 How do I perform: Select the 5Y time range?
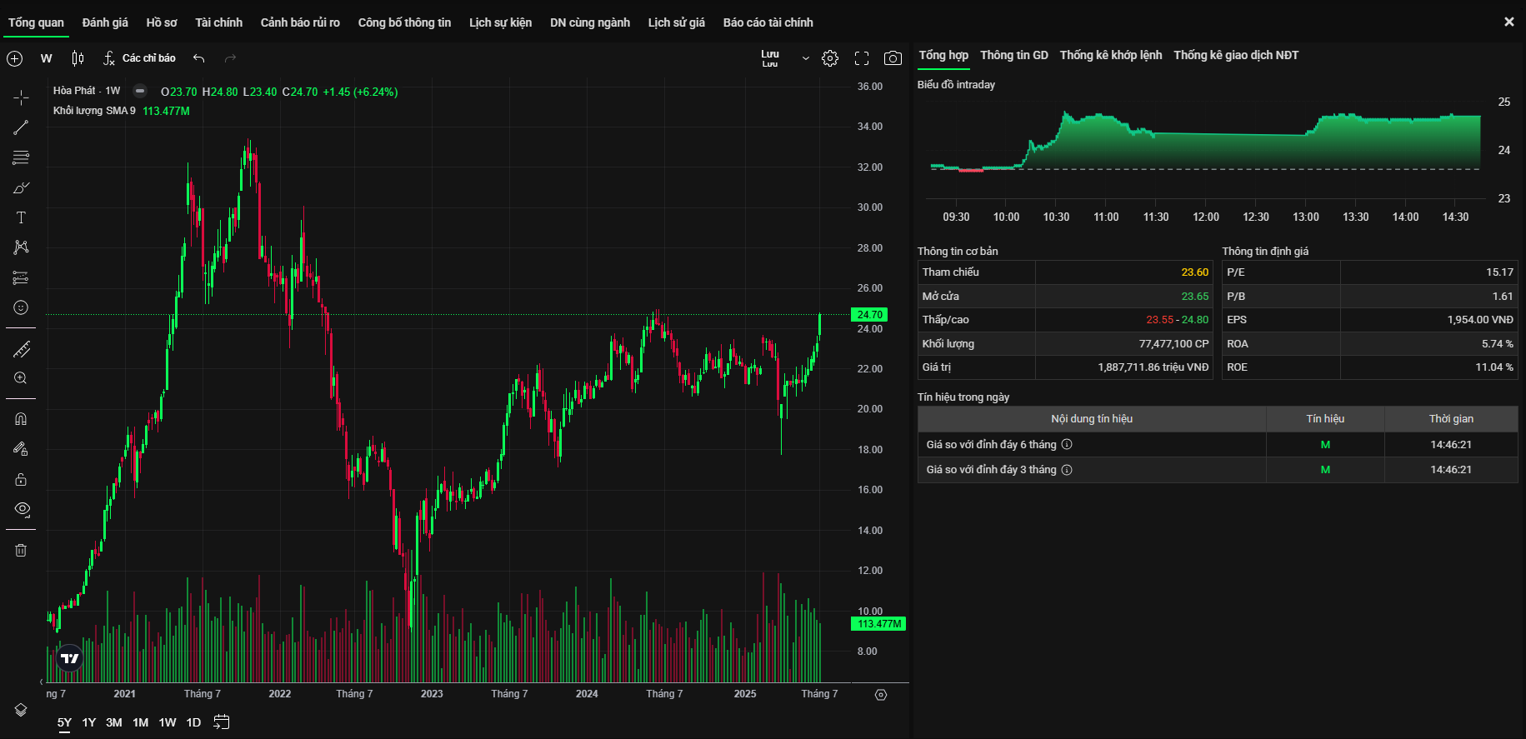tap(64, 722)
